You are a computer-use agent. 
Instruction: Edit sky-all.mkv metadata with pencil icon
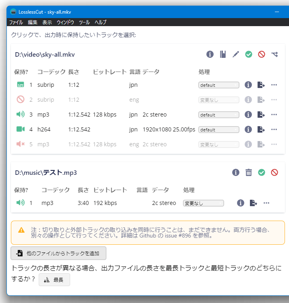point(236,54)
